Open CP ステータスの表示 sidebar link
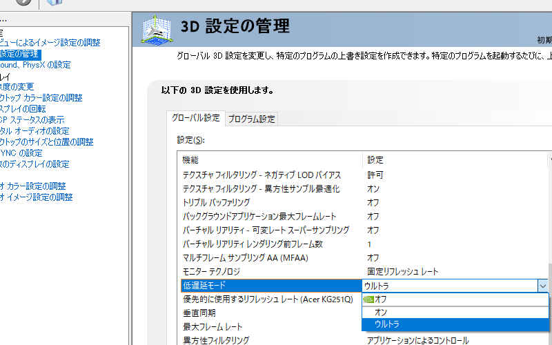The width and height of the screenshot is (552, 345). pos(32,120)
